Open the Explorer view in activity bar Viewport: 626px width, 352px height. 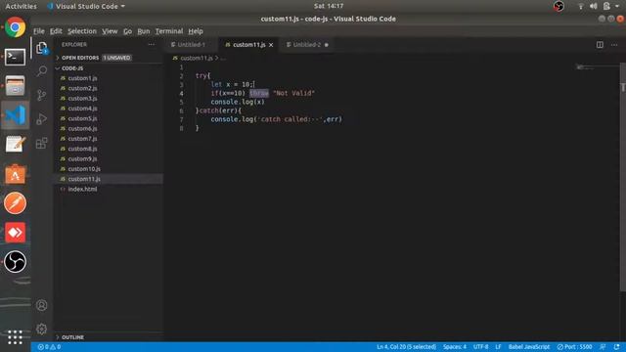(41, 48)
